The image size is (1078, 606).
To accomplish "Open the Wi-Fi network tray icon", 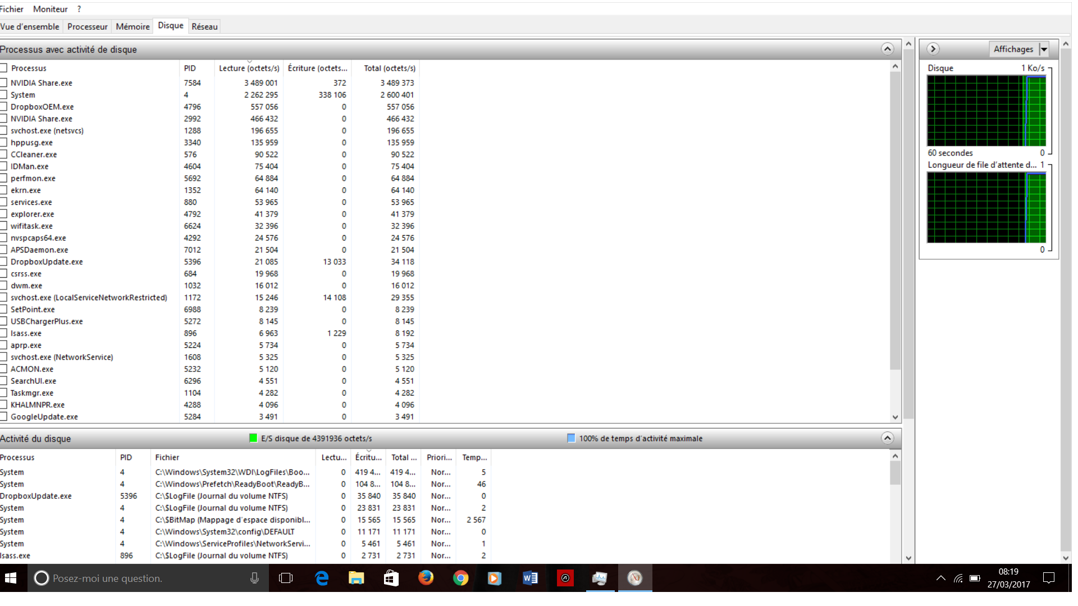I will pos(958,578).
